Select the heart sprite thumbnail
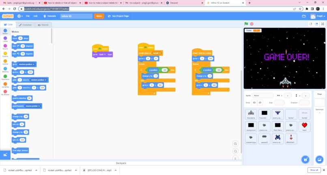Viewport: 327px width, 175px height. (x=304, y=127)
